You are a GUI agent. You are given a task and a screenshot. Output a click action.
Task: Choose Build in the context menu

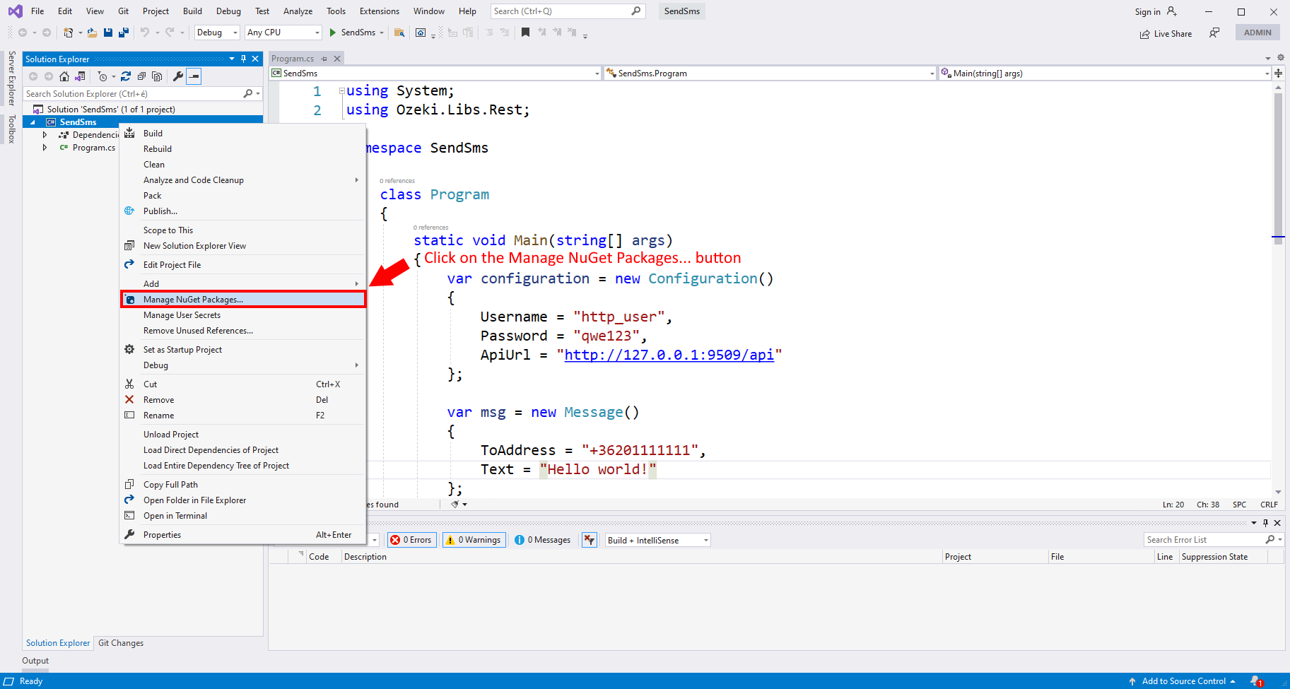click(243, 134)
